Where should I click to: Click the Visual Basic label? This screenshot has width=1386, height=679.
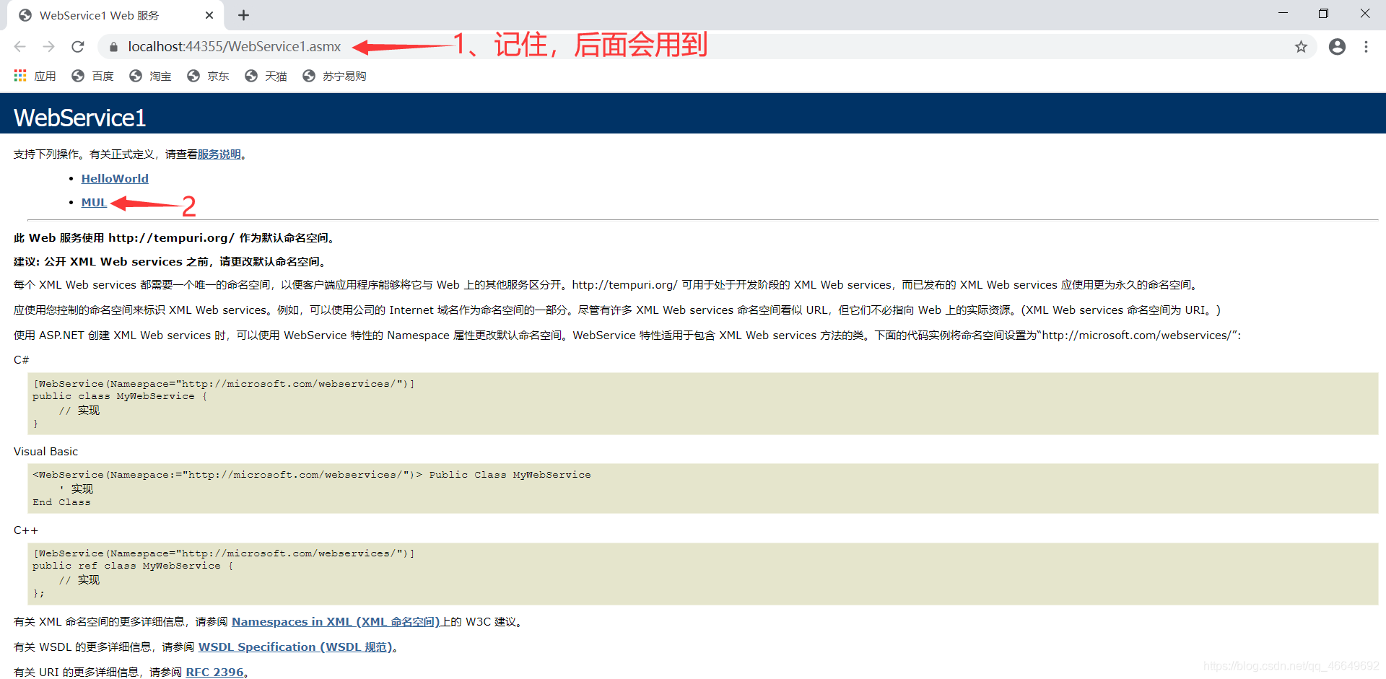(x=45, y=452)
